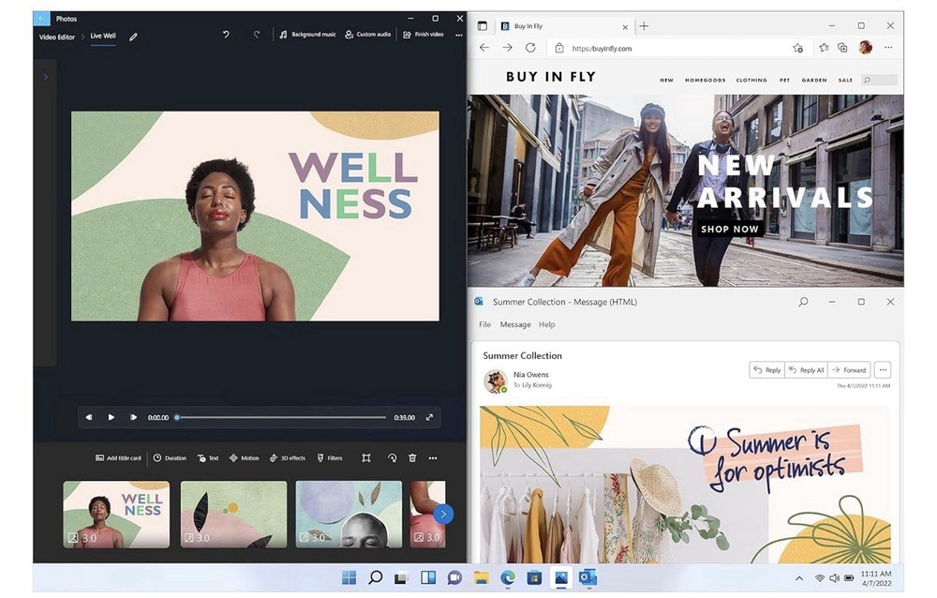
Task: Add 3D effects to the clip
Action: 287,458
